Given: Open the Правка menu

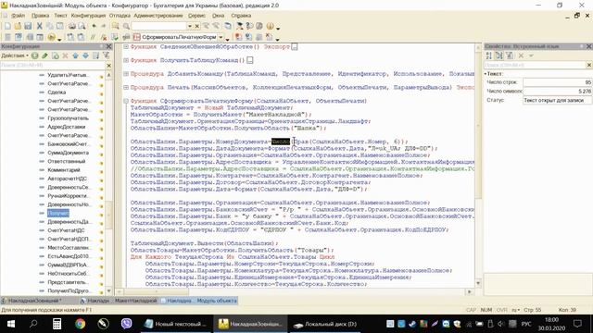Looking at the screenshot, I should tap(40, 16).
